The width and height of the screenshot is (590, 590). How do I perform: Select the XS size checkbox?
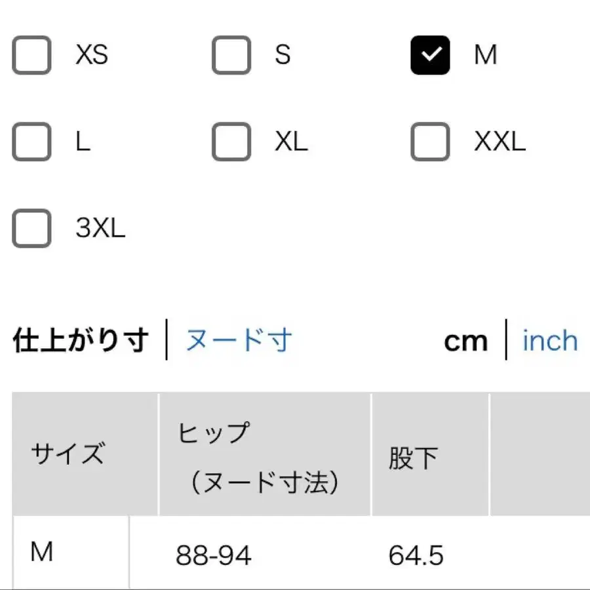(31, 55)
